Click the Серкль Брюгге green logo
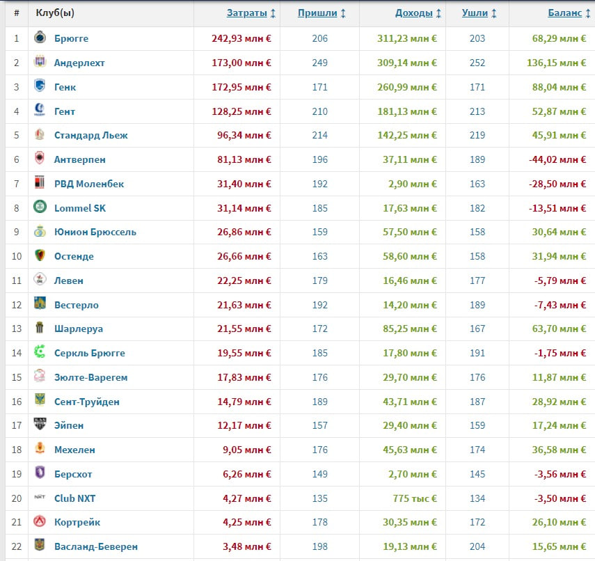The width and height of the screenshot is (595, 561). (40, 352)
